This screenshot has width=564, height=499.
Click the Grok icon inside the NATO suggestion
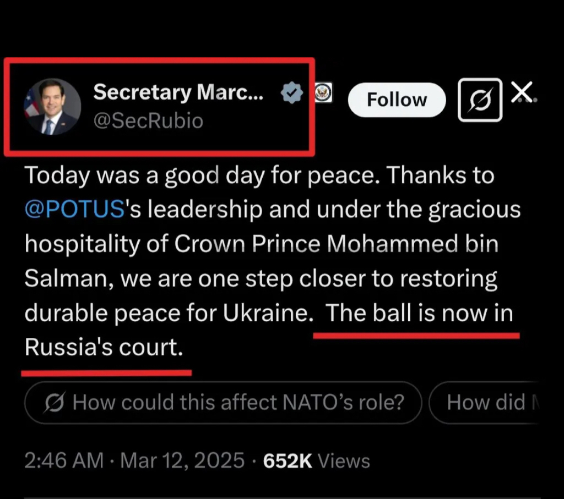coord(55,403)
